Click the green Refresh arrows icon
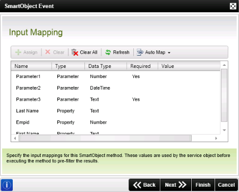This screenshot has width=239, height=192. coord(108,53)
